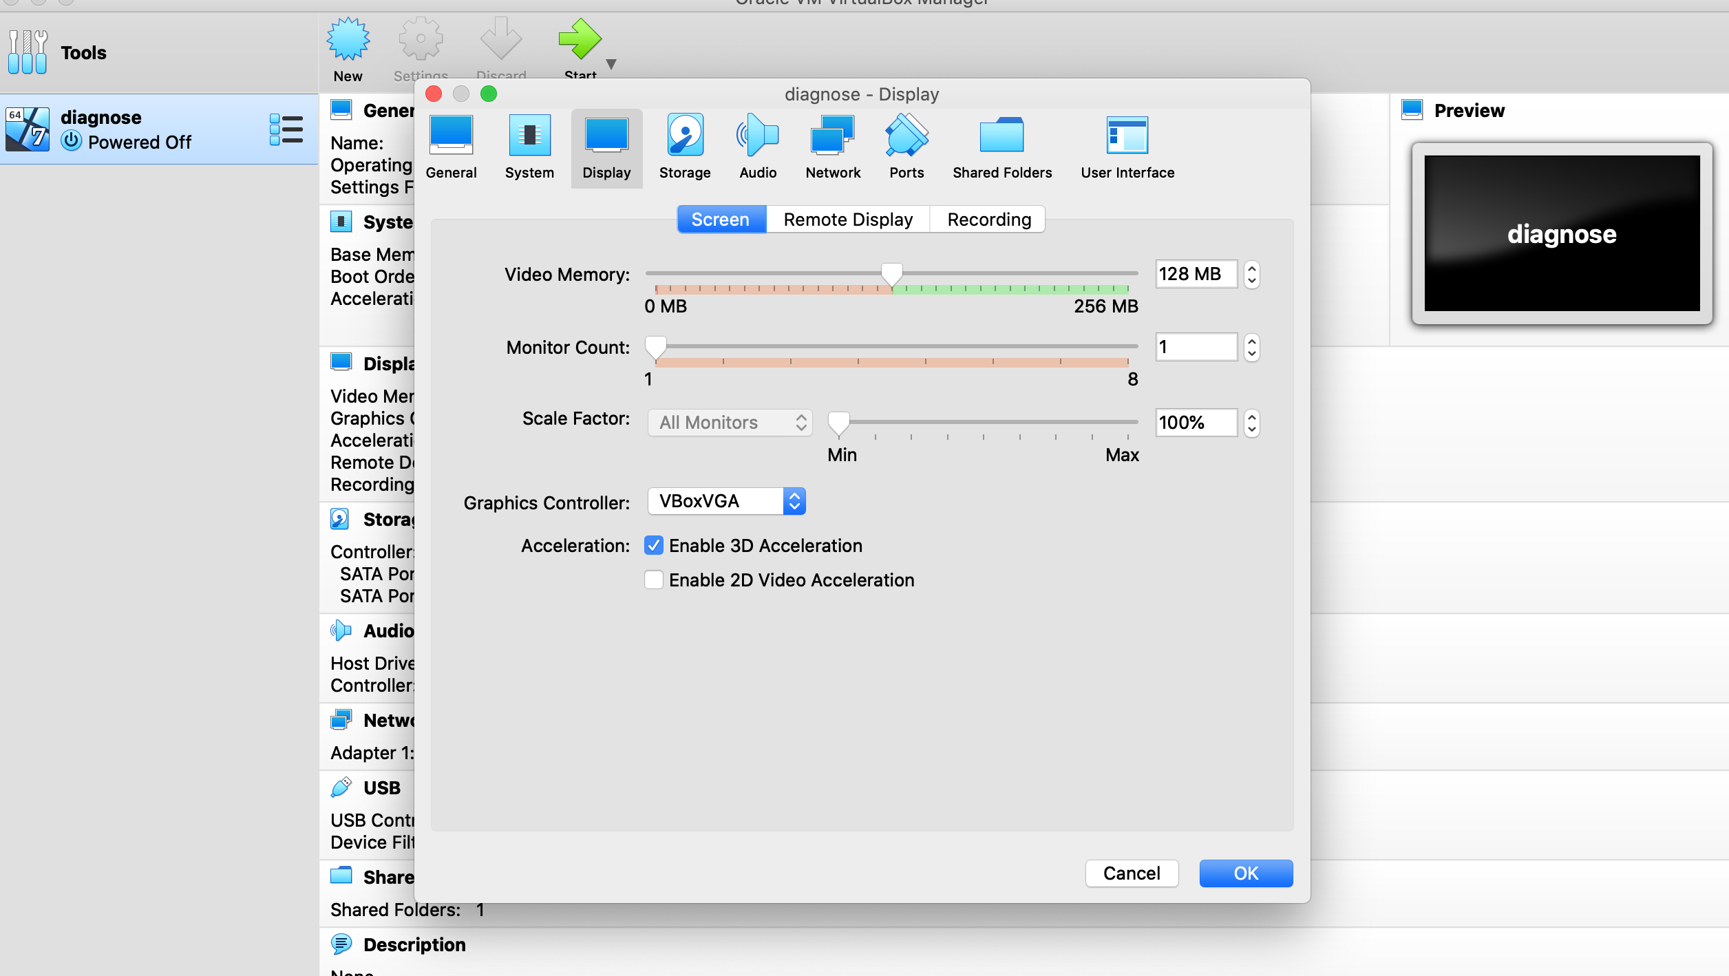Viewport: 1729px width, 976px height.
Task: Expand the All Monitors scale dropdown
Action: (x=730, y=423)
